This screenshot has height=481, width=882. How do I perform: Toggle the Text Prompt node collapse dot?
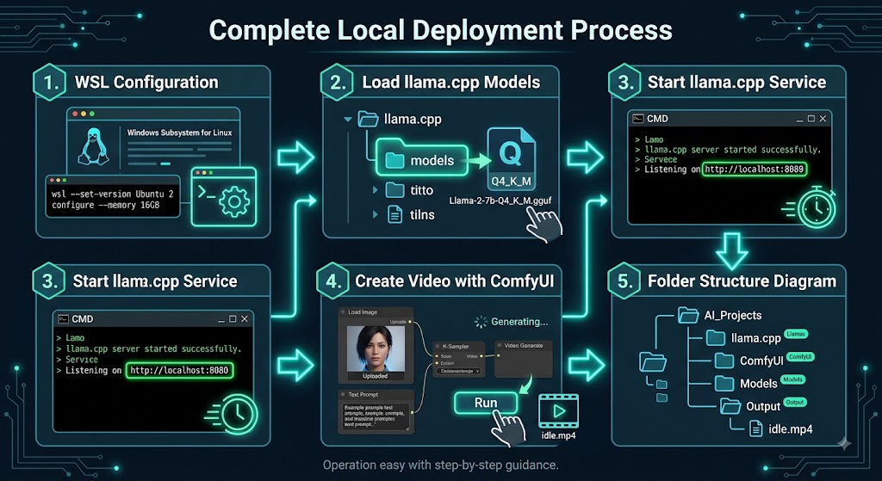[x=343, y=394]
